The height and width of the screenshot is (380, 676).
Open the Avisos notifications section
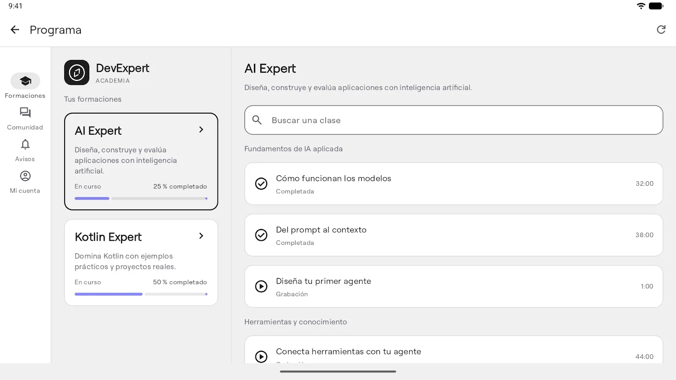[25, 150]
